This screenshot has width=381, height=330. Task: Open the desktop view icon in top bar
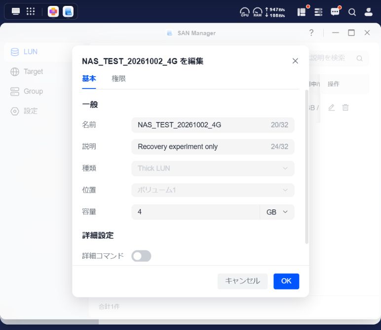click(x=16, y=11)
